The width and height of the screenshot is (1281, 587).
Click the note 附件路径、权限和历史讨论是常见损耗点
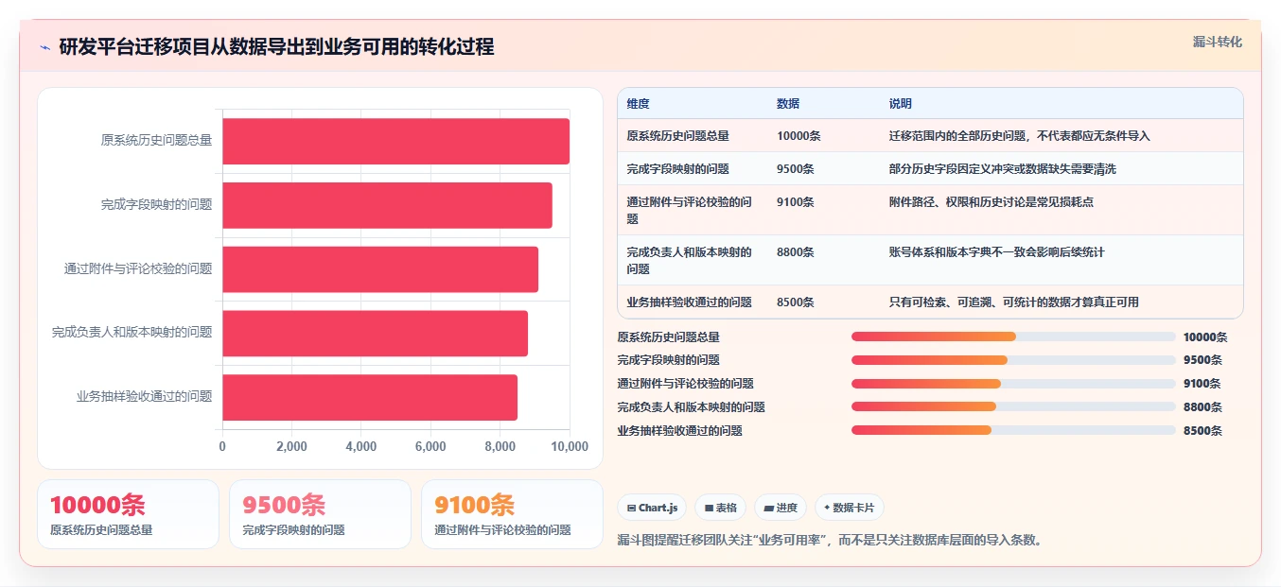pyautogui.click(x=991, y=202)
